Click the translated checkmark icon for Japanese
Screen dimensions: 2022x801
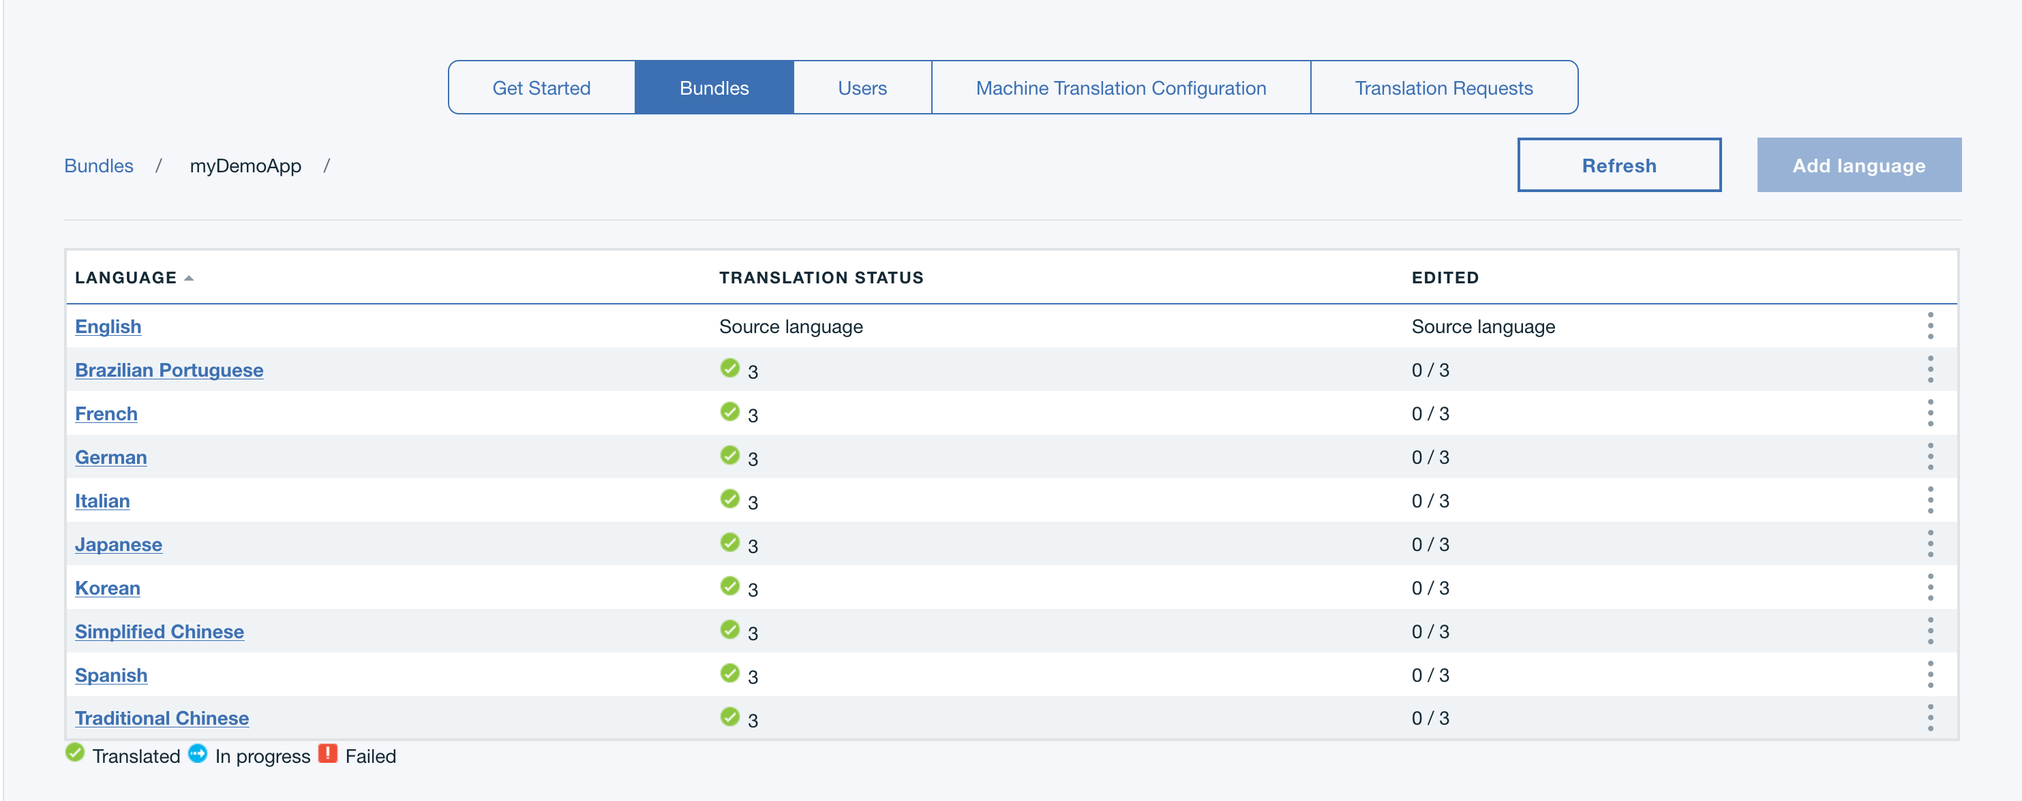730,542
